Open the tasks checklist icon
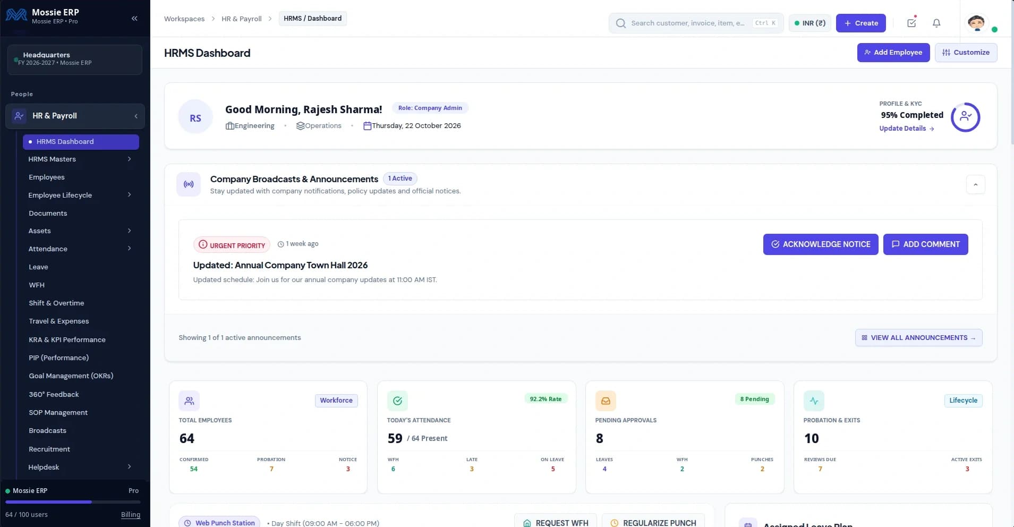The image size is (1014, 527). click(x=911, y=23)
